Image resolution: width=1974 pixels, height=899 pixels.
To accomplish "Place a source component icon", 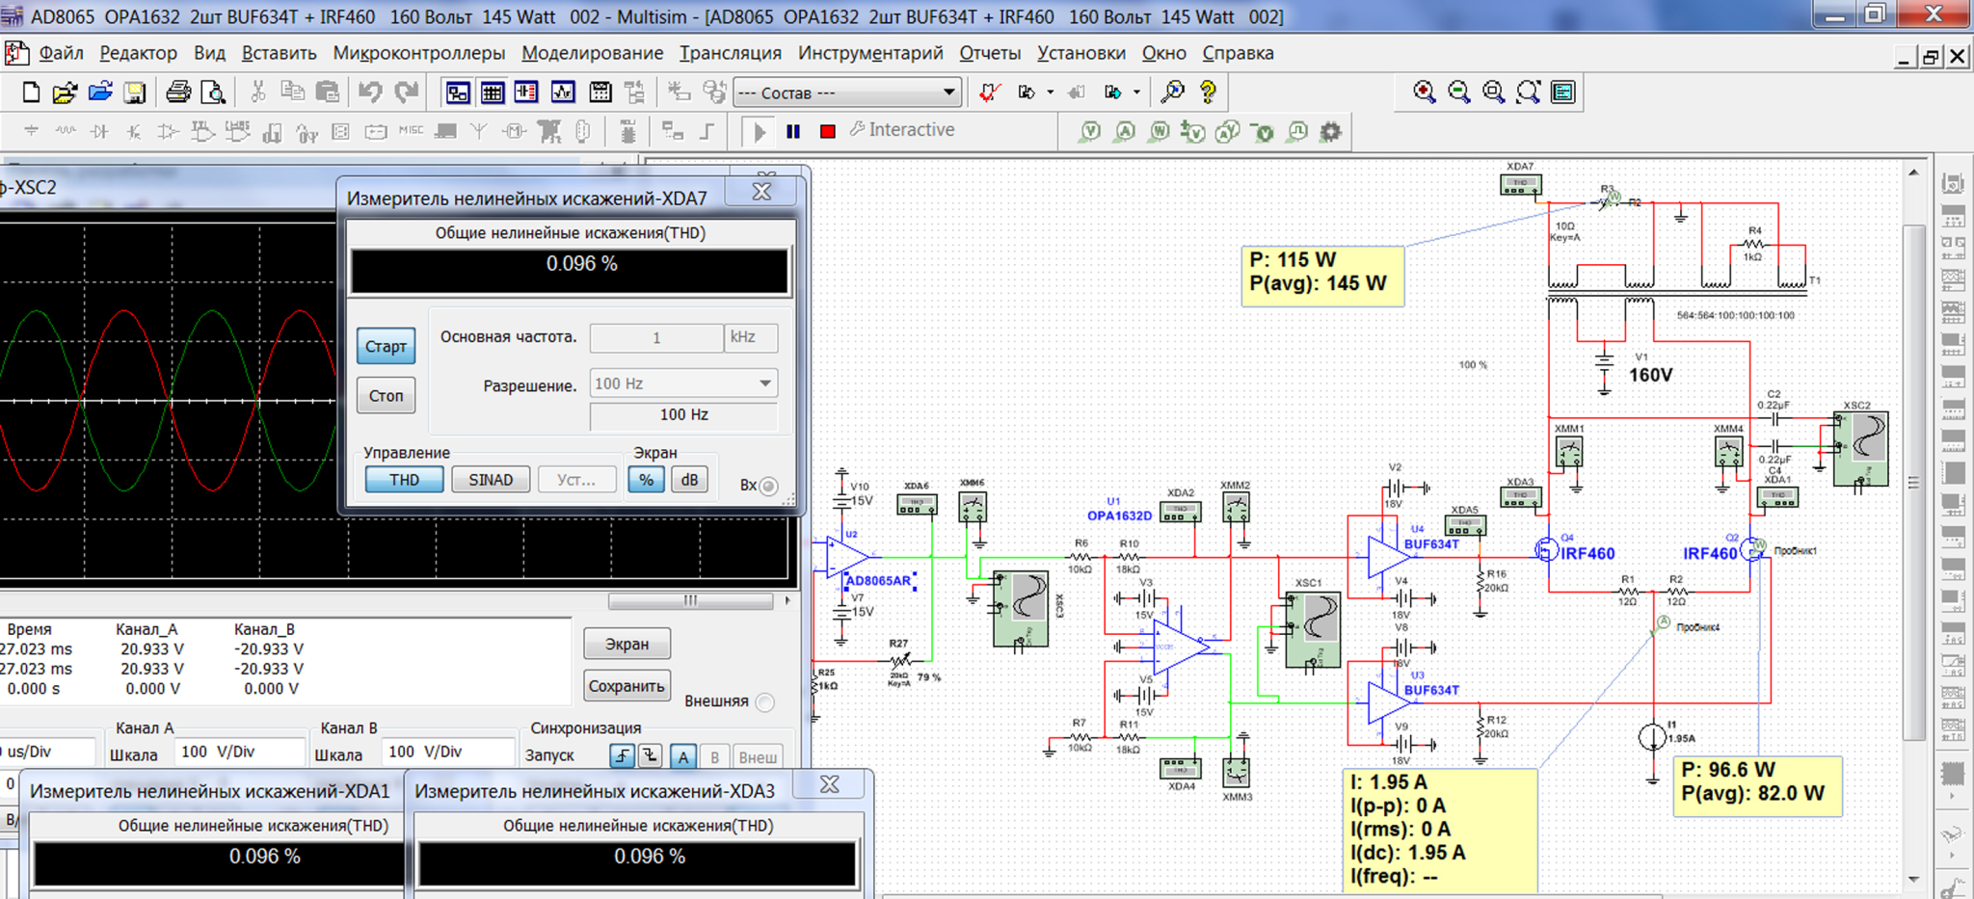I will click(x=31, y=131).
